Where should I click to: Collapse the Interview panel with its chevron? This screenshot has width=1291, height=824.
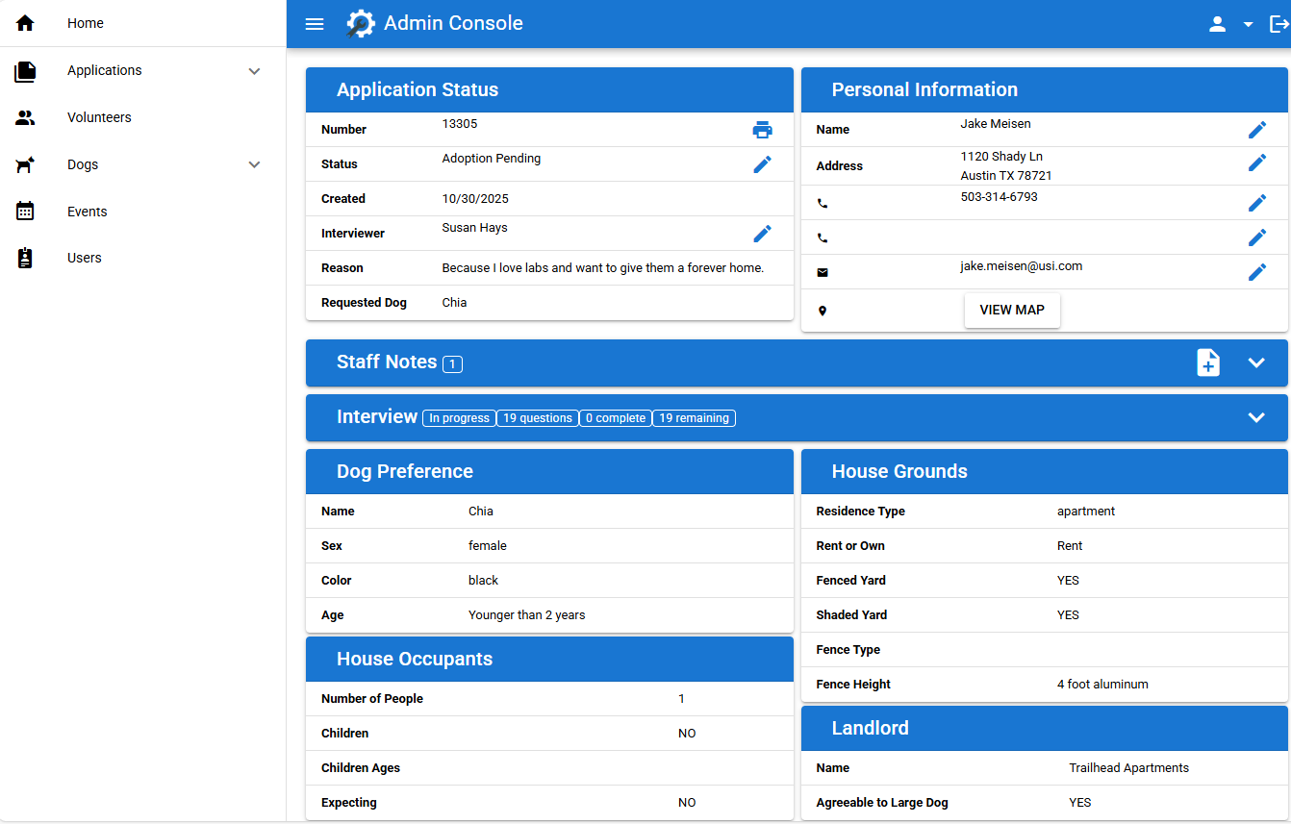(x=1256, y=417)
